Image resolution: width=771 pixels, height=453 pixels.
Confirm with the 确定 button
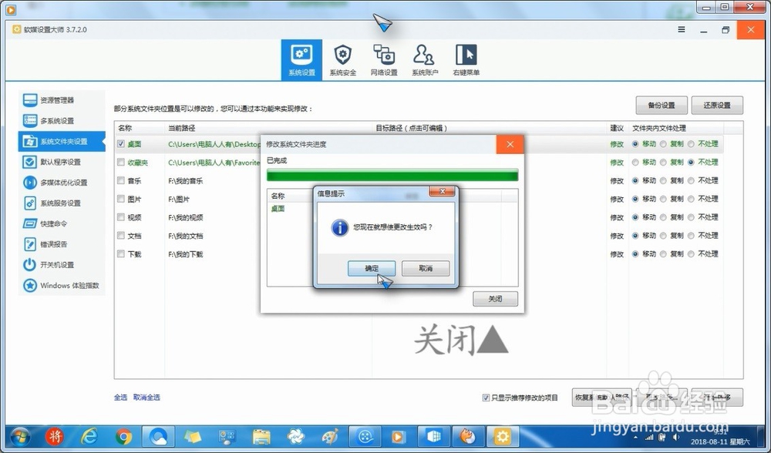372,268
